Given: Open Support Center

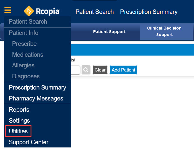Looking at the screenshot, I should click(28, 142).
